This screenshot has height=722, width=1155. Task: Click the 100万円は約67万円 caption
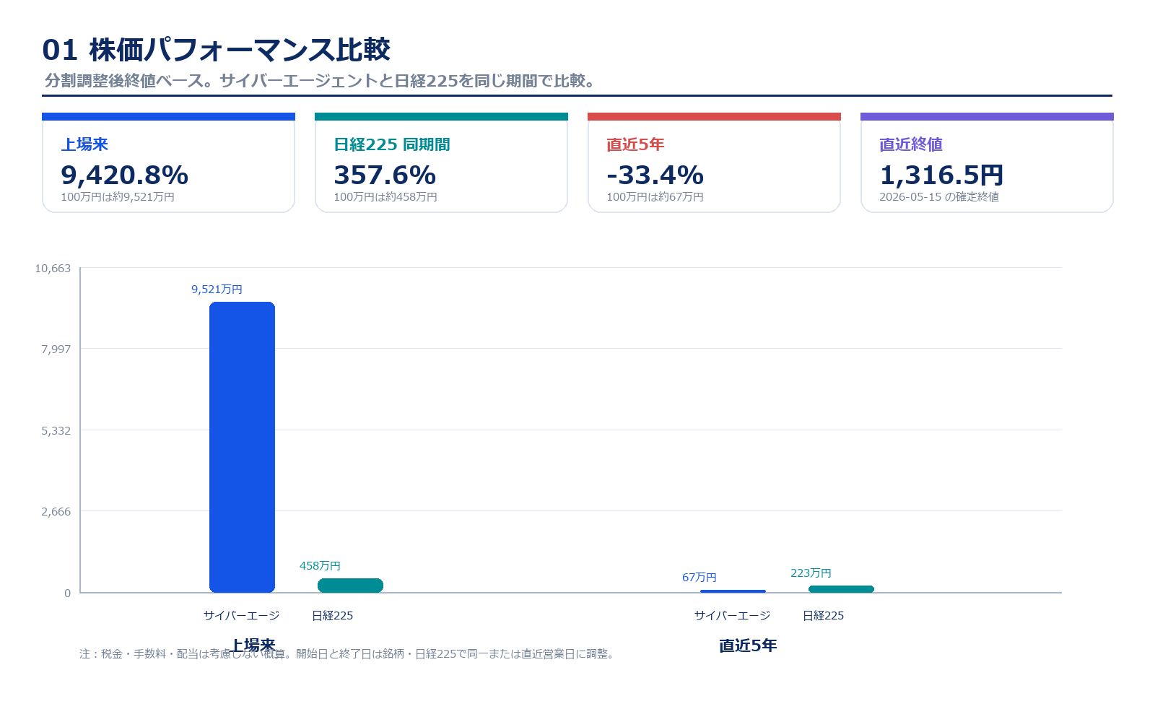click(x=655, y=196)
